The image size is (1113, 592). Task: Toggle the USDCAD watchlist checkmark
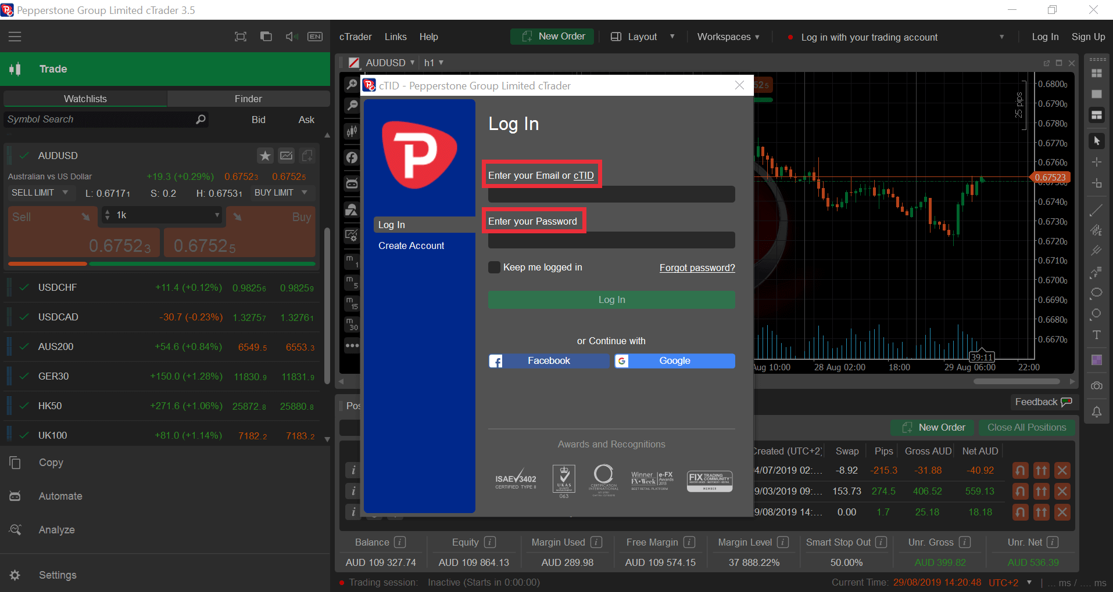coord(24,317)
